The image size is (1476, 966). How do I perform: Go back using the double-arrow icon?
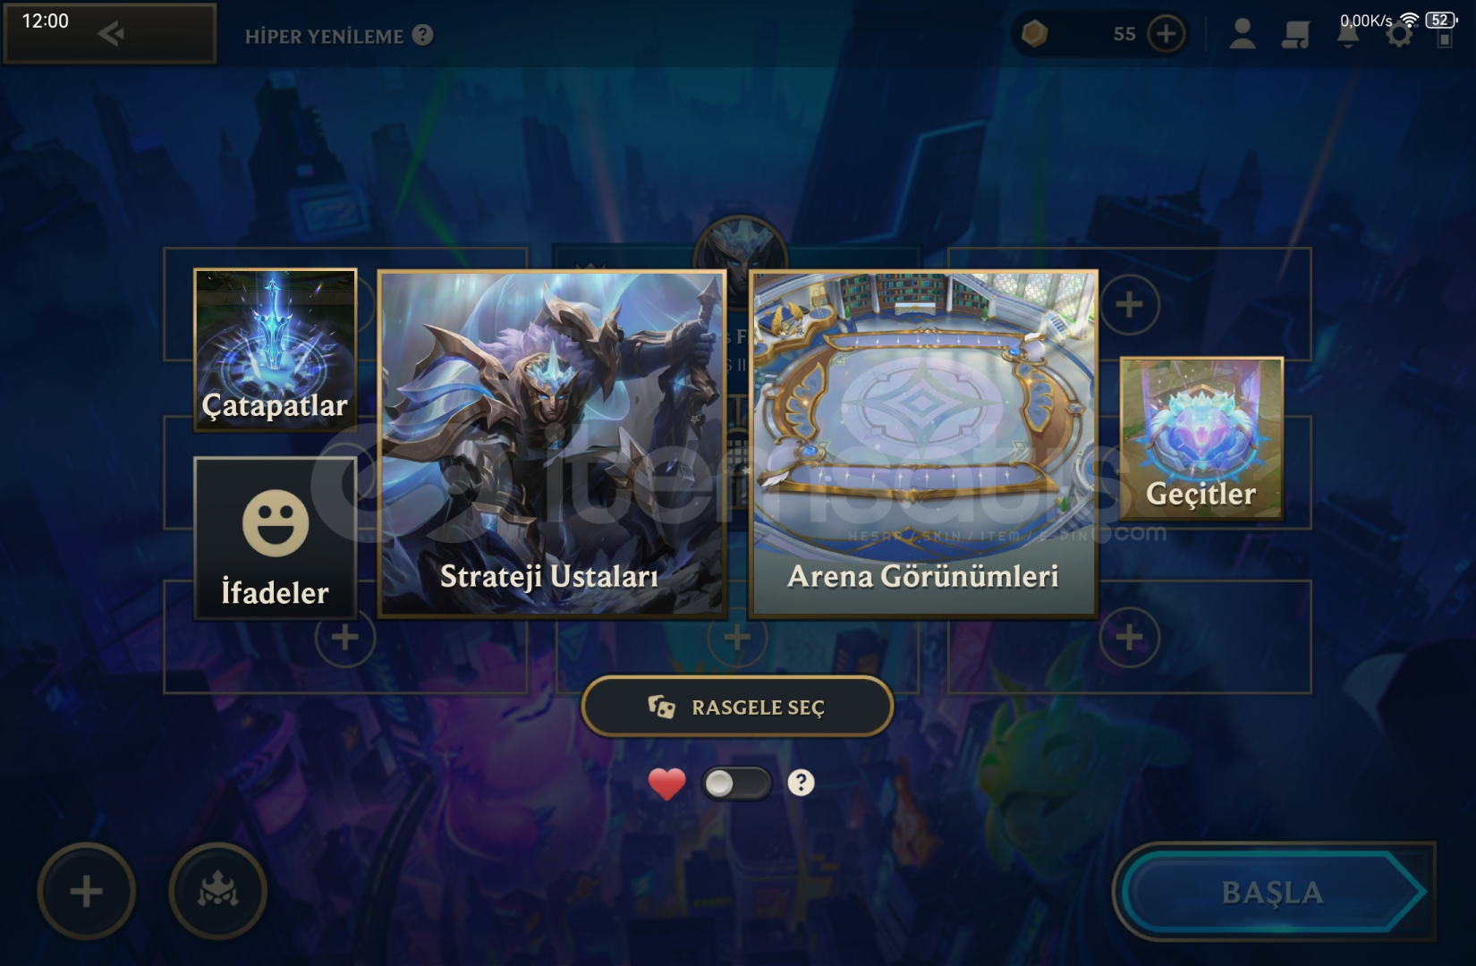tap(111, 34)
